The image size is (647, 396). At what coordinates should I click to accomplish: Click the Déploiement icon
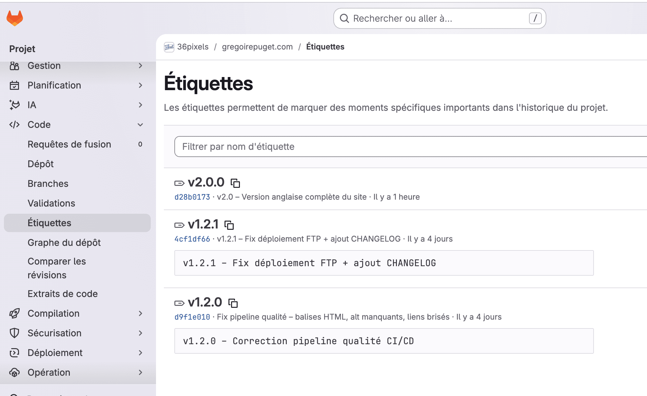click(x=14, y=353)
